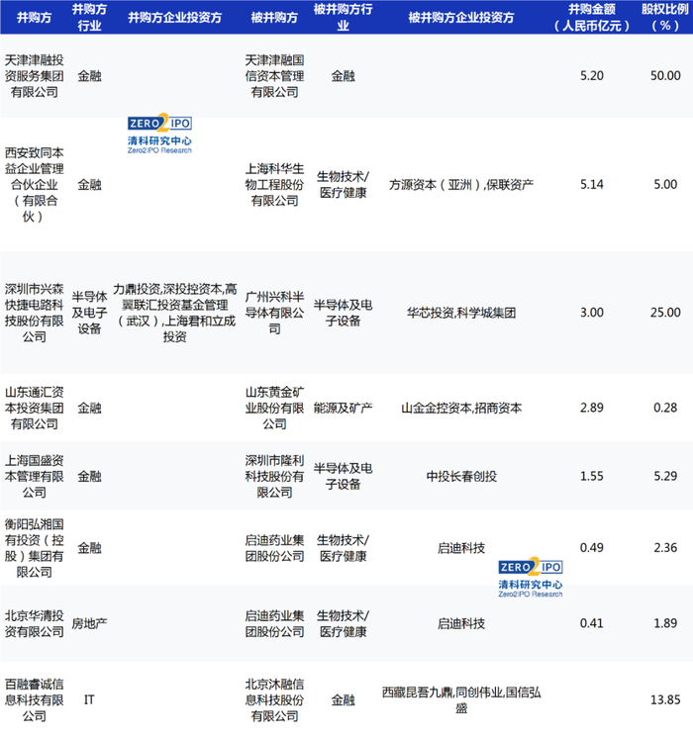The width and height of the screenshot is (693, 738).
Task: Select target cell 广州兴科半导体有限公司
Action: (x=274, y=313)
